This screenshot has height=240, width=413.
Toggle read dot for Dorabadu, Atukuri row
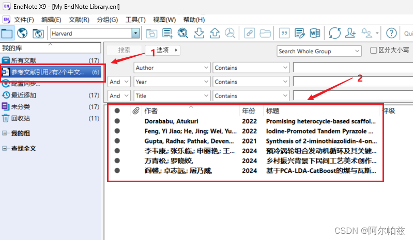(117, 121)
